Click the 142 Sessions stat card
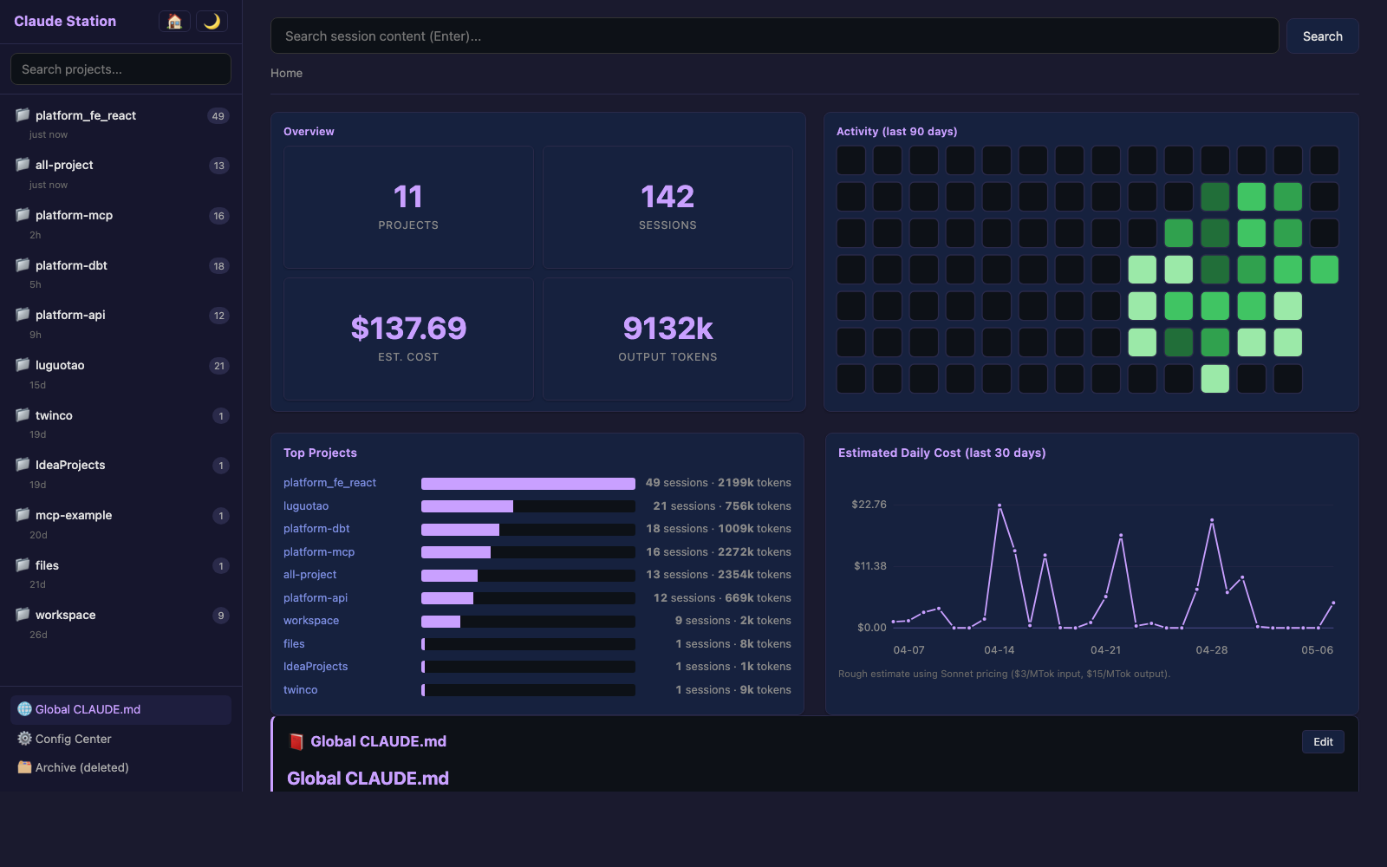Image resolution: width=1387 pixels, height=867 pixels. pos(667,207)
